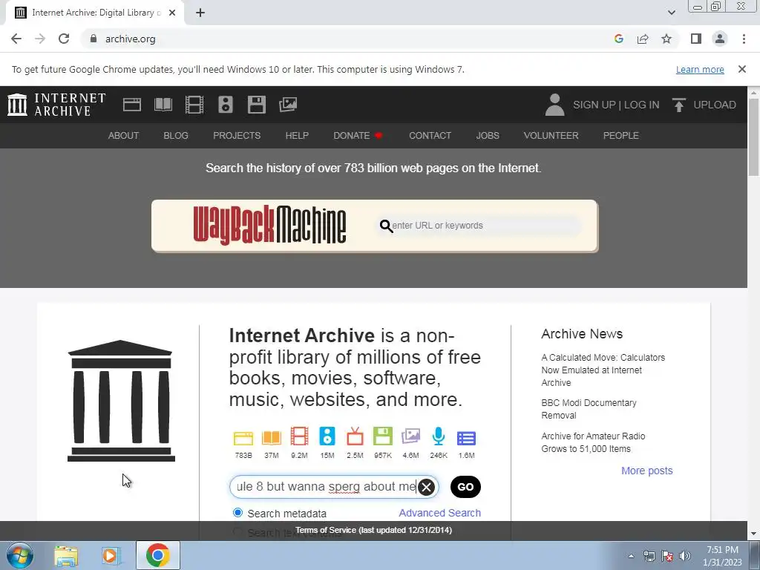Open the Software floppy icon in the top navigation
The image size is (760, 570).
tap(256, 105)
